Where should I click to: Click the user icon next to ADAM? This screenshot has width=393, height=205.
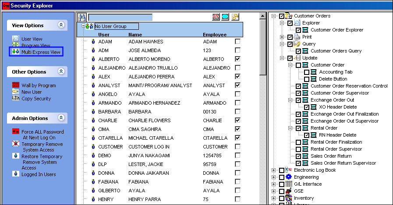click(x=93, y=41)
